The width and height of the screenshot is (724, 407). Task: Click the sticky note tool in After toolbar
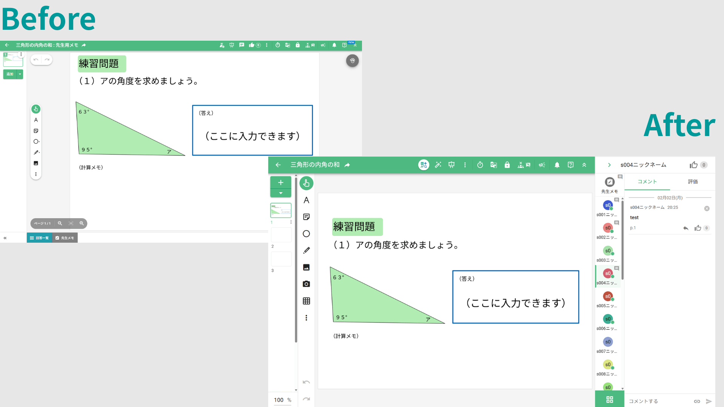coord(306,217)
